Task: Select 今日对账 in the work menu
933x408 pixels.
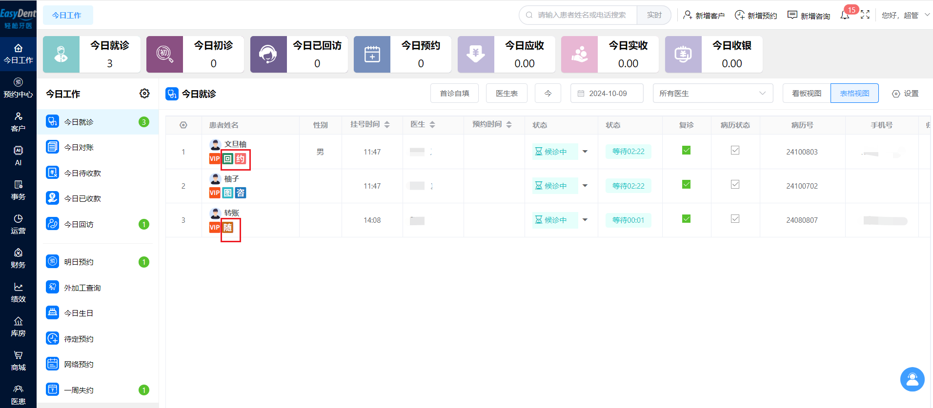Action: click(x=98, y=147)
